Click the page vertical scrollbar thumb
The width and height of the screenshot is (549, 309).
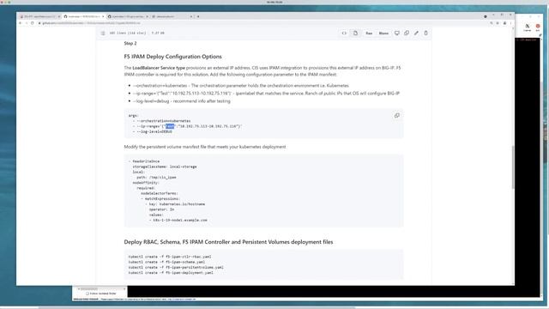513,167
